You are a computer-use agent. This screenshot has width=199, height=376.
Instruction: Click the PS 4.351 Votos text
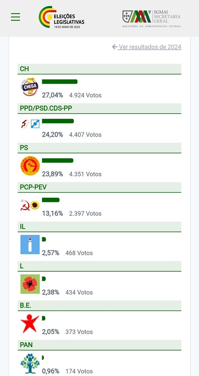(85, 174)
